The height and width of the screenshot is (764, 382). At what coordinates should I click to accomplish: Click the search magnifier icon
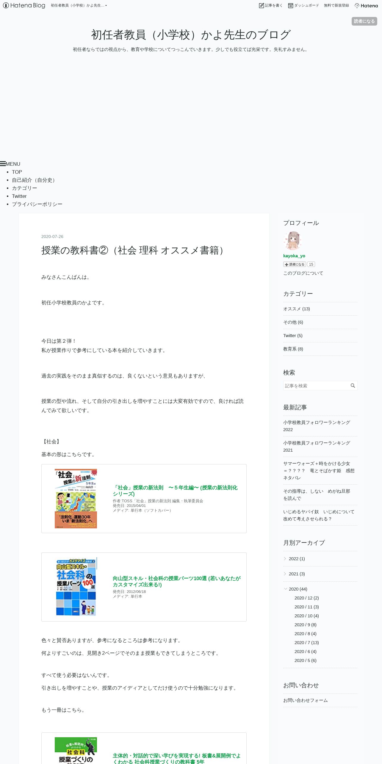pyautogui.click(x=353, y=386)
